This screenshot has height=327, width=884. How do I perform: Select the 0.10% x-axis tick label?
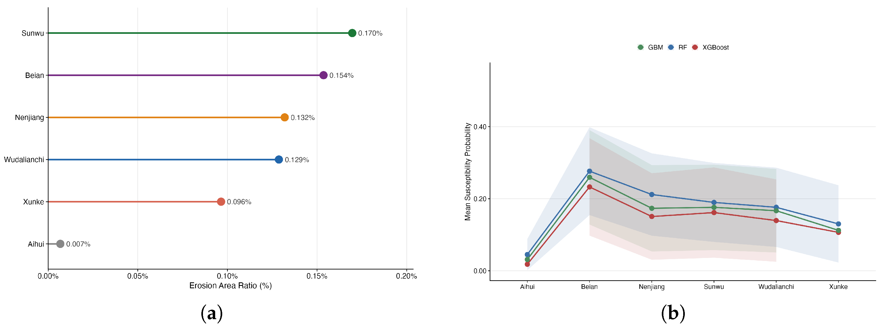(x=227, y=276)
